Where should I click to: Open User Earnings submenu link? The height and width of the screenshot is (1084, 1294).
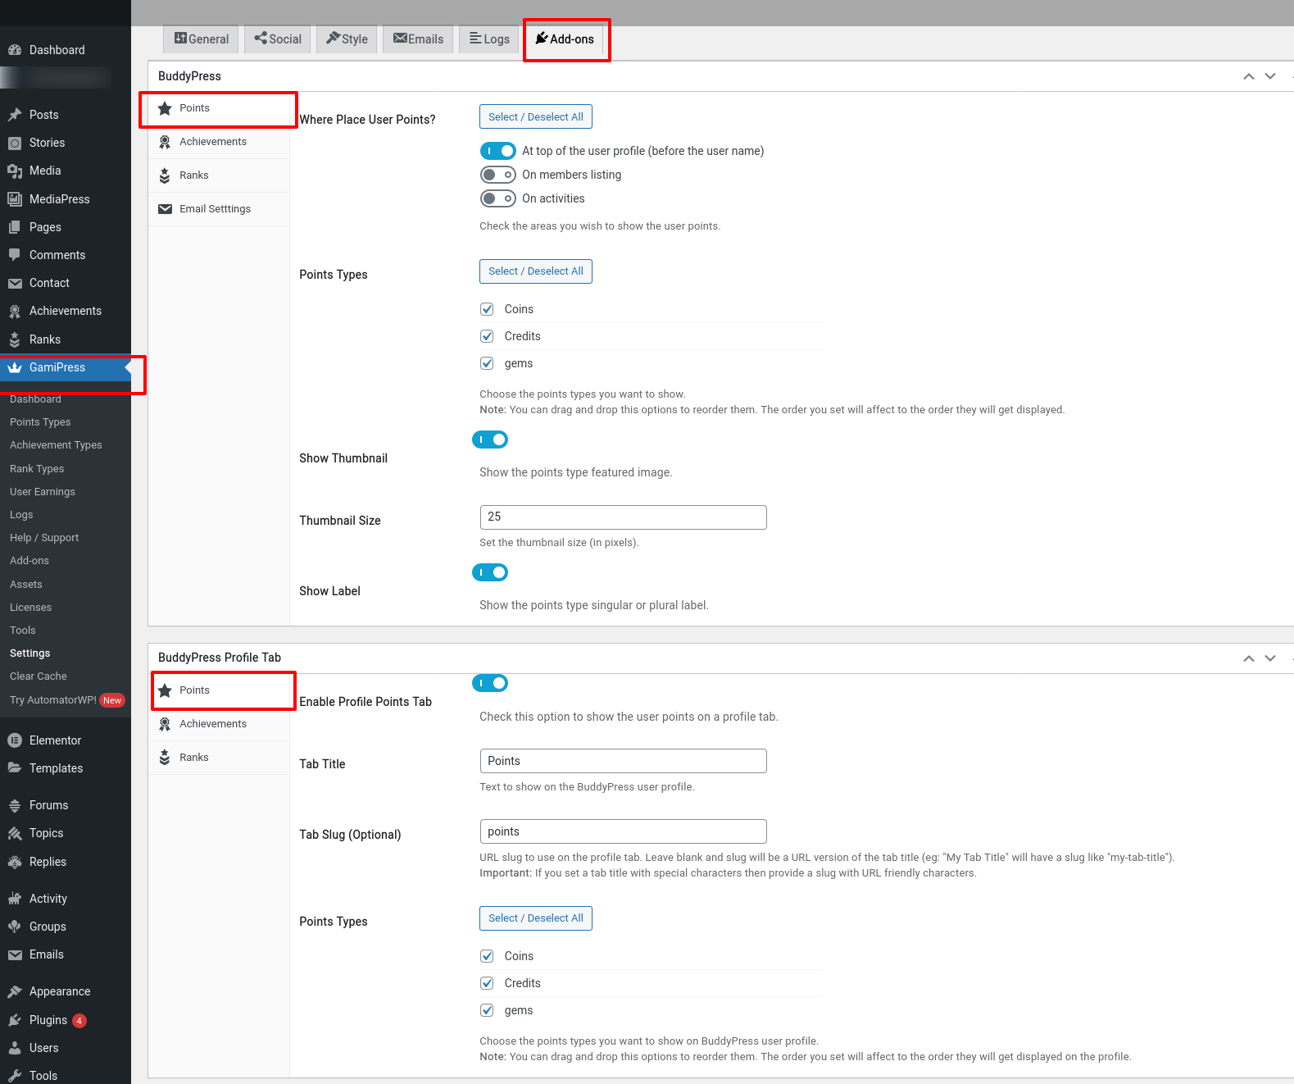[43, 492]
